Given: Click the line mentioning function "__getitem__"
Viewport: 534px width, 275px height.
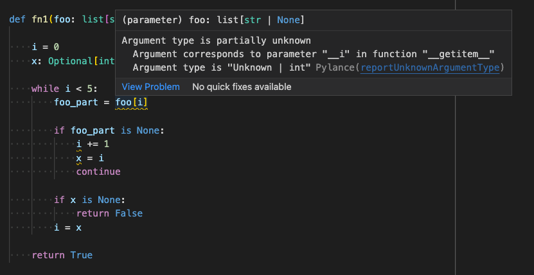Looking at the screenshot, I should [x=314, y=54].
